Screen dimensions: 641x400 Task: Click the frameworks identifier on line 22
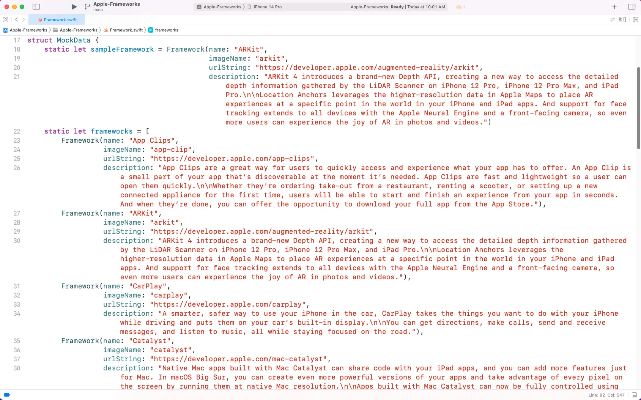[x=112, y=131]
